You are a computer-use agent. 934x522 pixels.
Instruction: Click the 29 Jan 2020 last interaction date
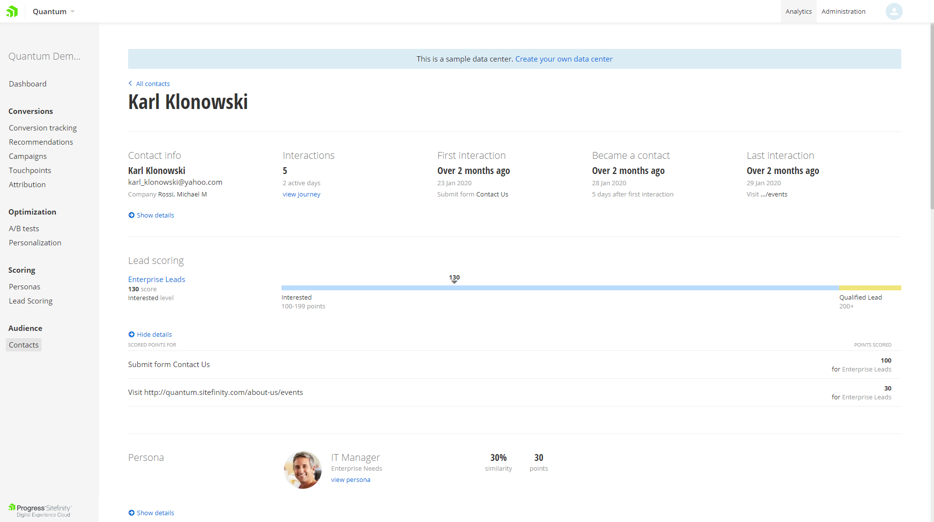coord(763,183)
